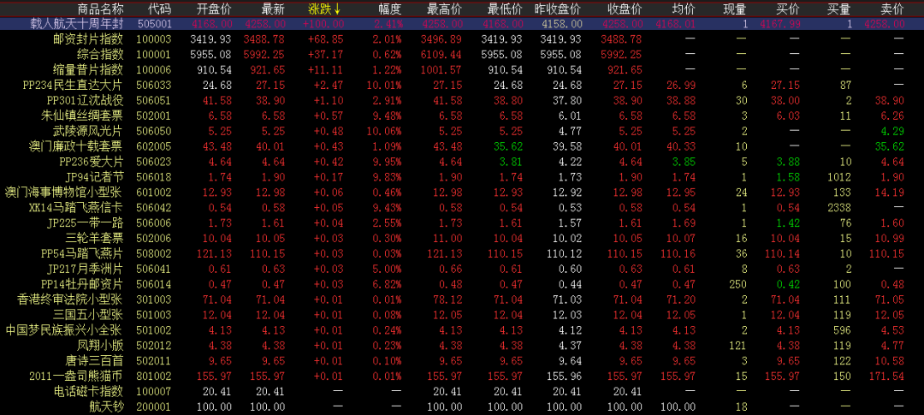Screen dimensions: 924x415
Task: Click the 均价 column header
Action: click(x=684, y=9)
